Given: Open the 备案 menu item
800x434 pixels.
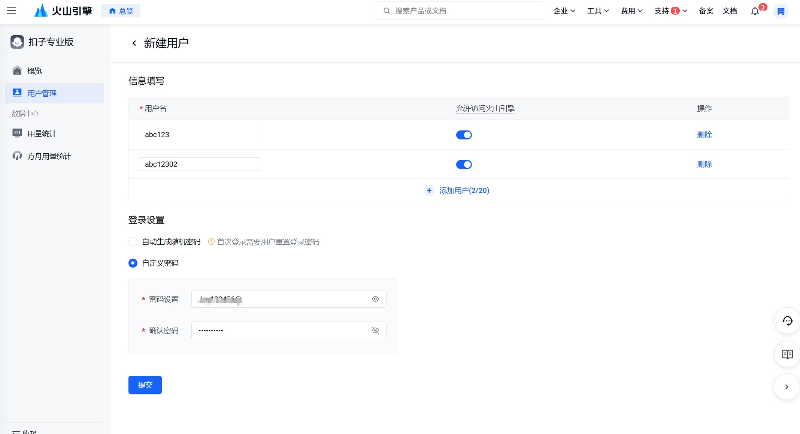Looking at the screenshot, I should (x=706, y=11).
